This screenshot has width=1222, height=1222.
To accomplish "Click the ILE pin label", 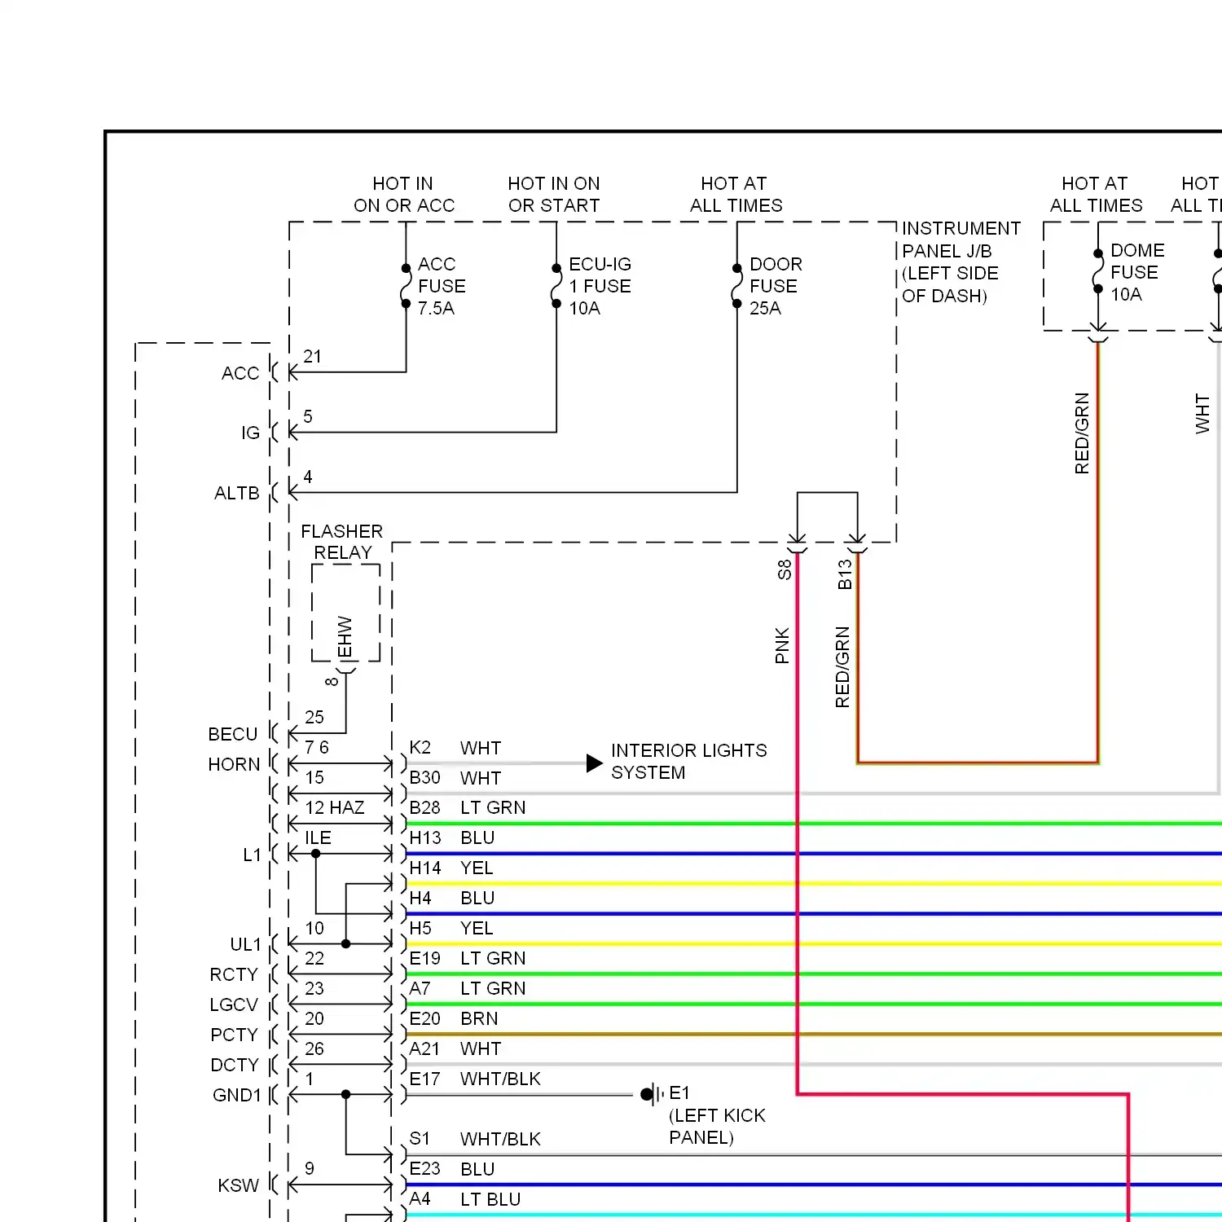I will click(x=318, y=837).
